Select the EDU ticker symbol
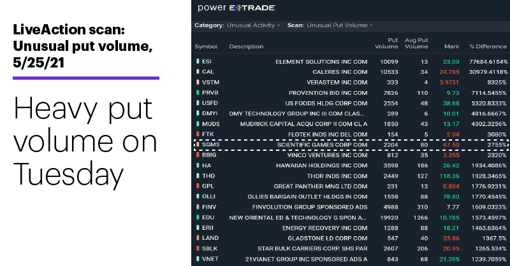This screenshot has width=510, height=266. 208,217
